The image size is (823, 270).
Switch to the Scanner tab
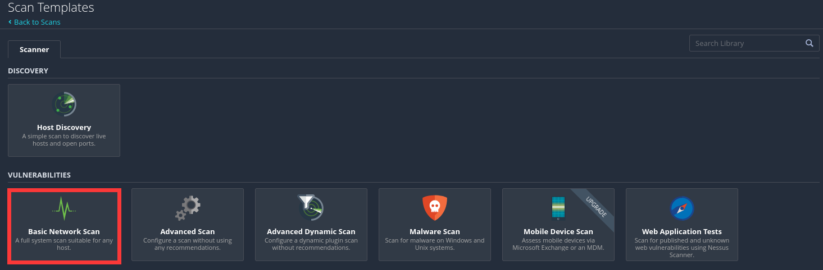[34, 49]
